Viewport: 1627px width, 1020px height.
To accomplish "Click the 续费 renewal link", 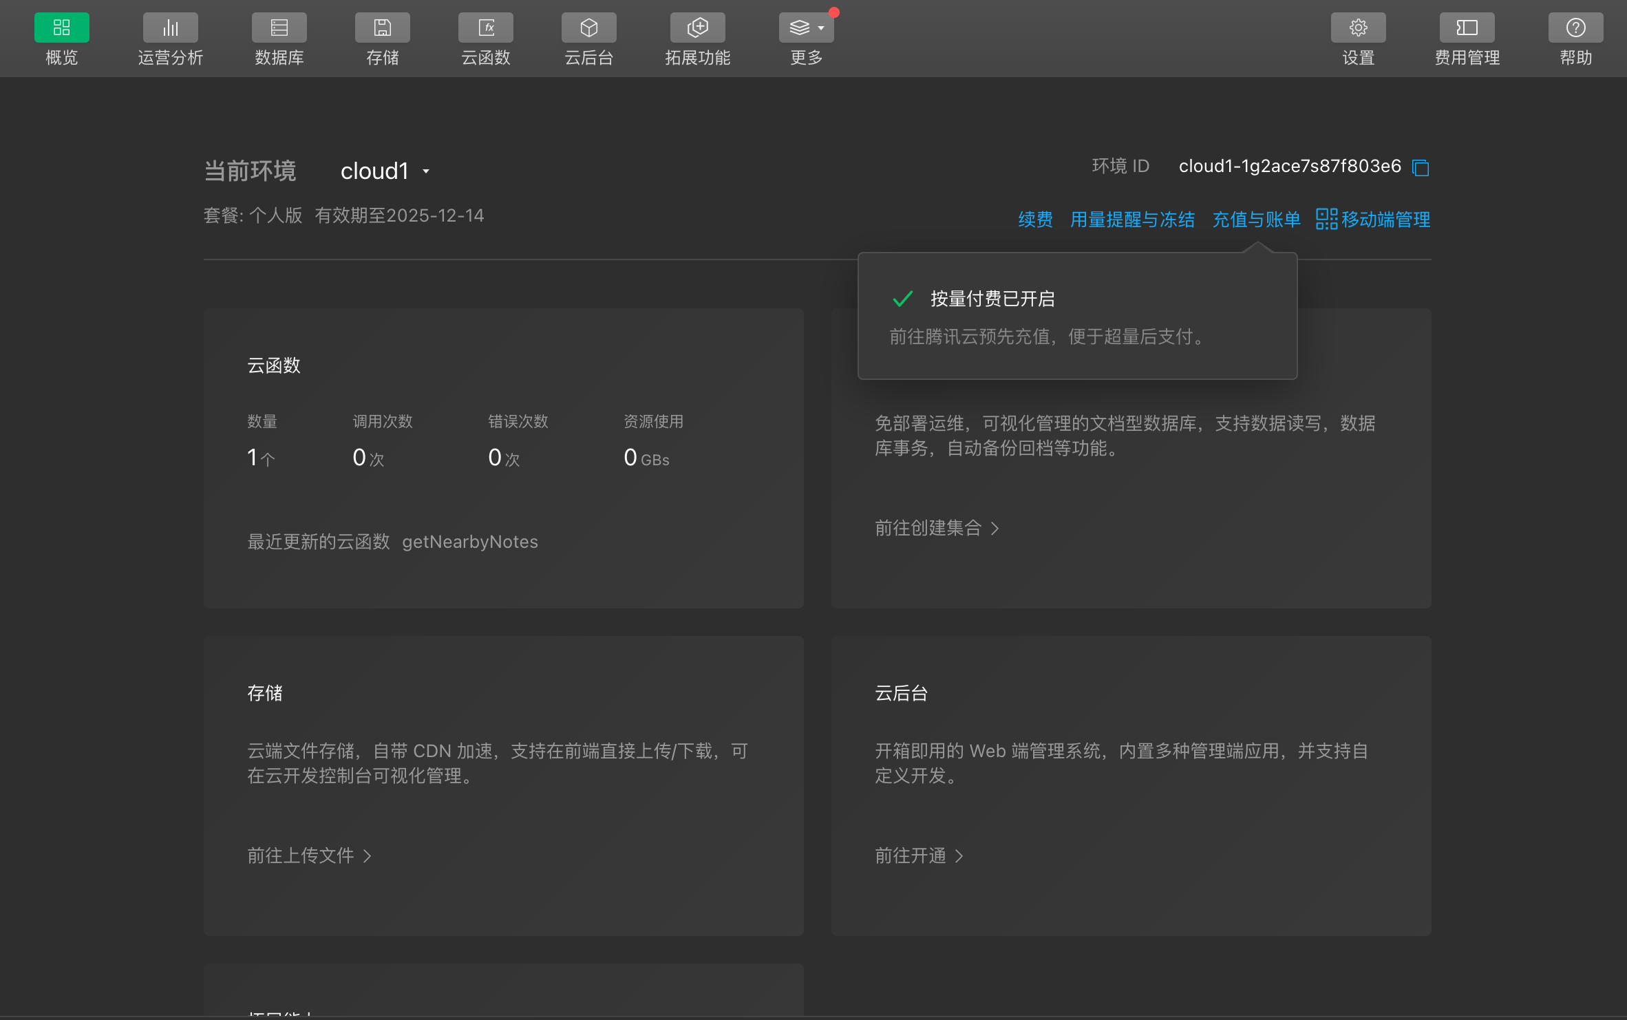I will 1035,220.
